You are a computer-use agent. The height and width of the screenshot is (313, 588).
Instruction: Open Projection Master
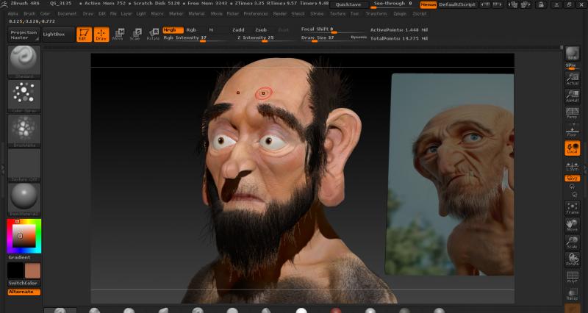pyautogui.click(x=24, y=35)
